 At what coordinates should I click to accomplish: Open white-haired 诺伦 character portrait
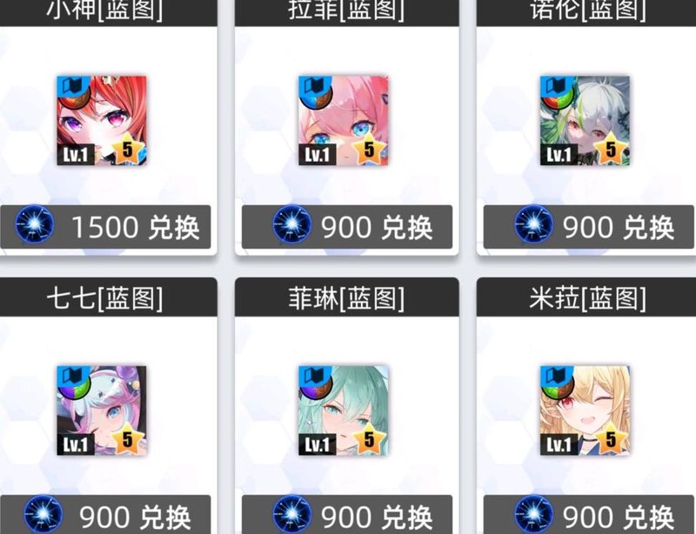[x=585, y=121]
